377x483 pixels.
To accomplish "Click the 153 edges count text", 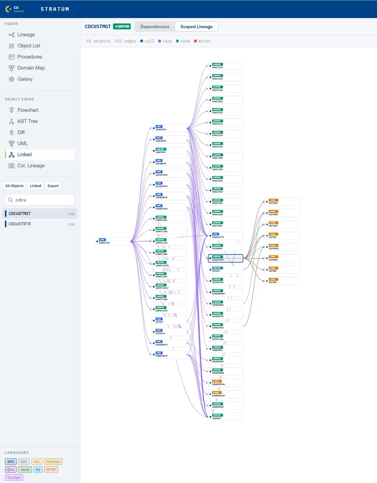I will click(x=125, y=41).
